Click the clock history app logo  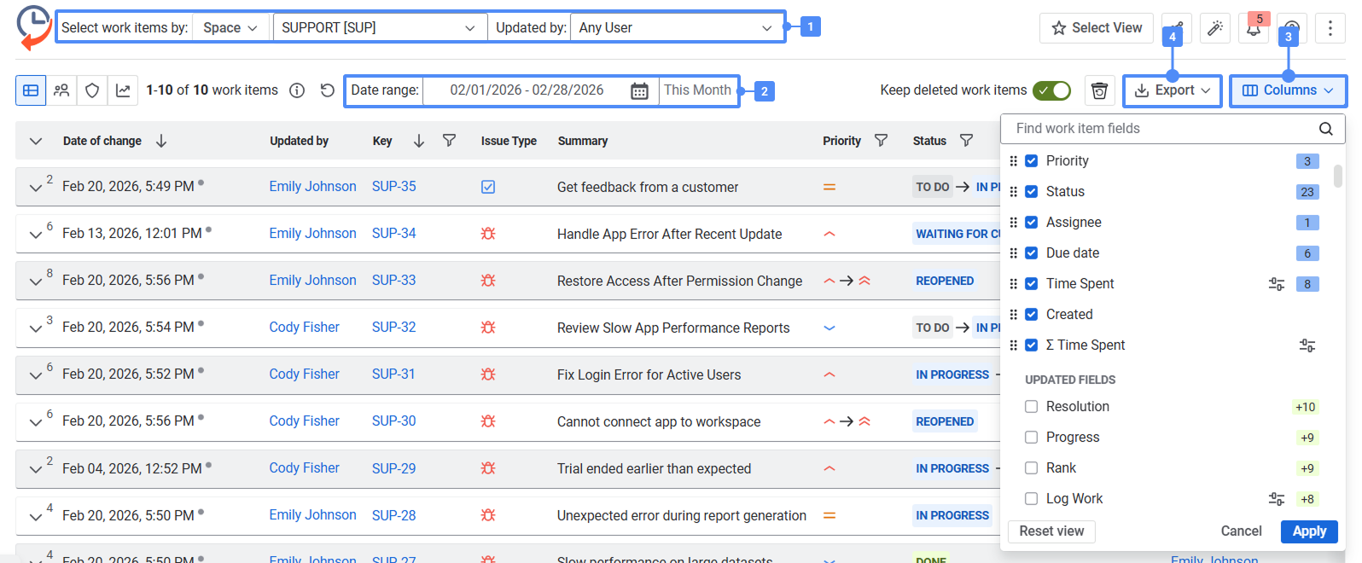34,27
